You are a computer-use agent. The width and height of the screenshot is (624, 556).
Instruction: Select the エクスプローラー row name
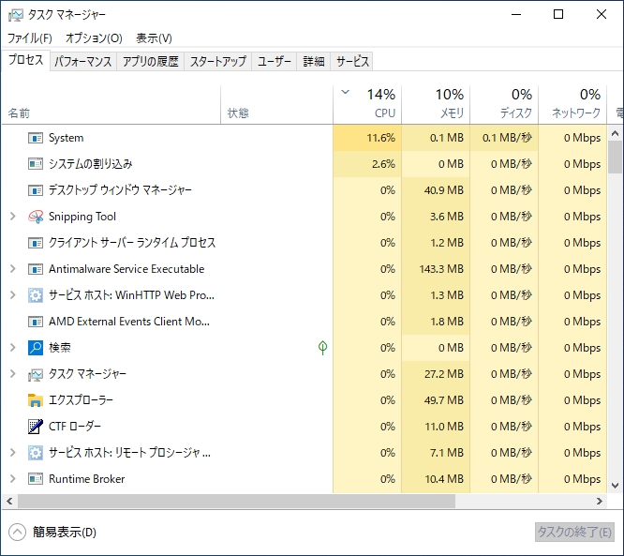point(81,399)
